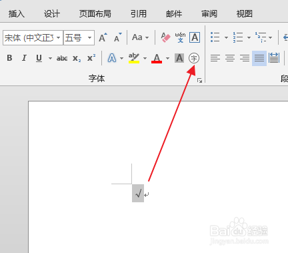Screen dimensions: 288x253
Task: Click the justify alignment icon
Action: pos(259,58)
